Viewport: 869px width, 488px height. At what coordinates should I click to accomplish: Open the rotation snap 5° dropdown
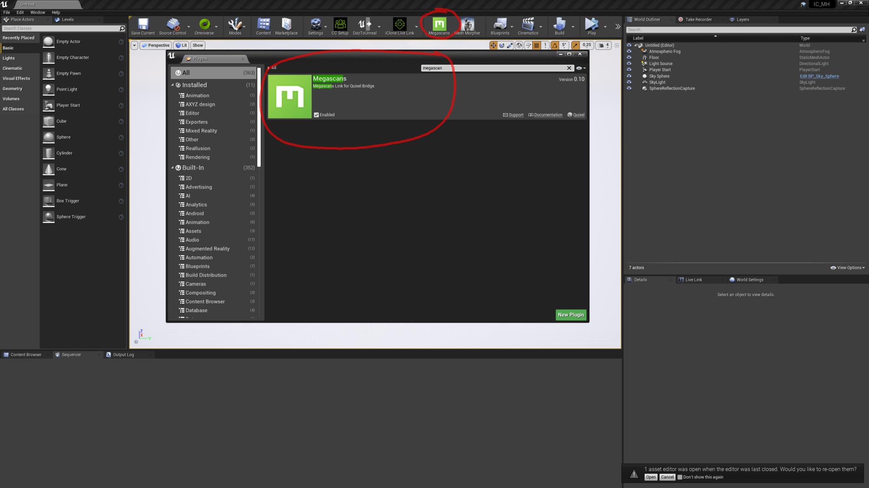pos(564,45)
